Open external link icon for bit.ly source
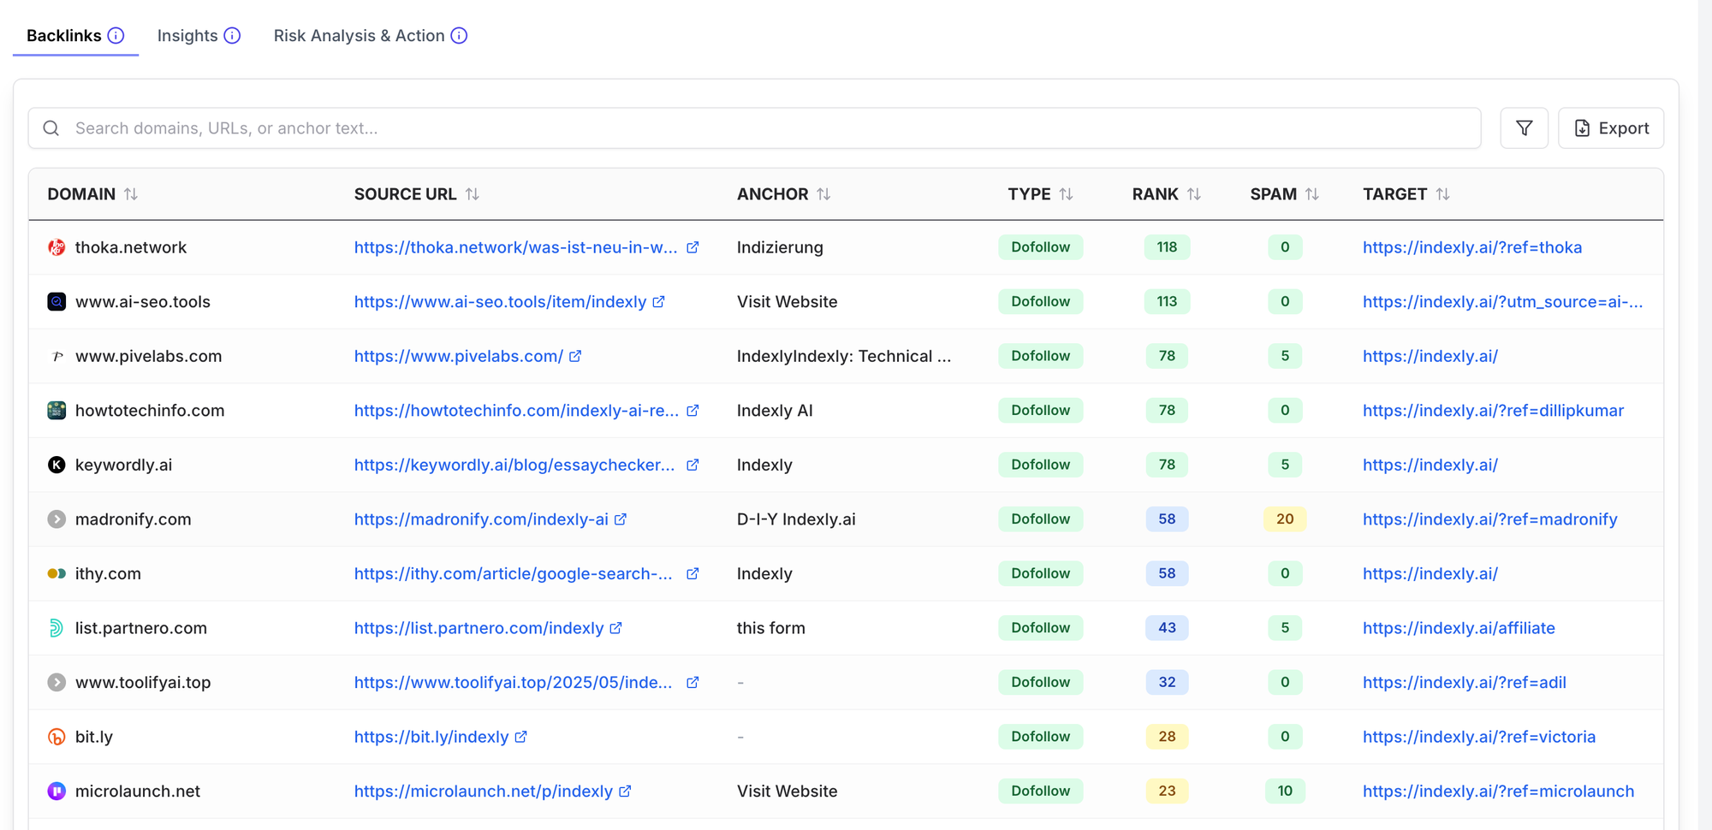This screenshot has width=1712, height=830. 520,737
